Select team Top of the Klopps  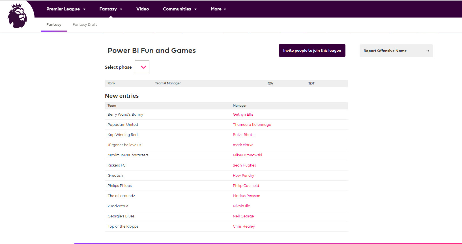tap(123, 226)
